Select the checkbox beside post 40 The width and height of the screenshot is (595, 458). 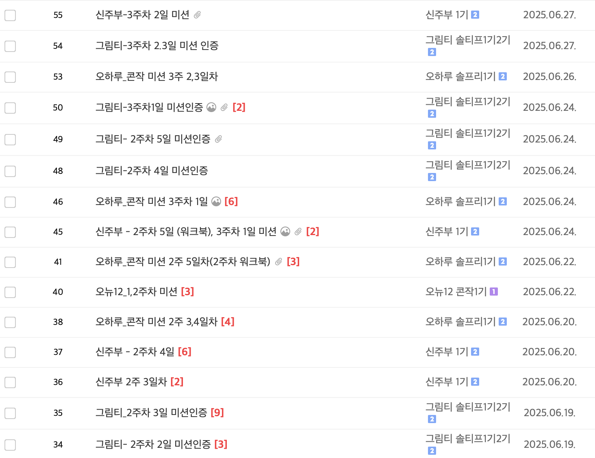(10, 292)
